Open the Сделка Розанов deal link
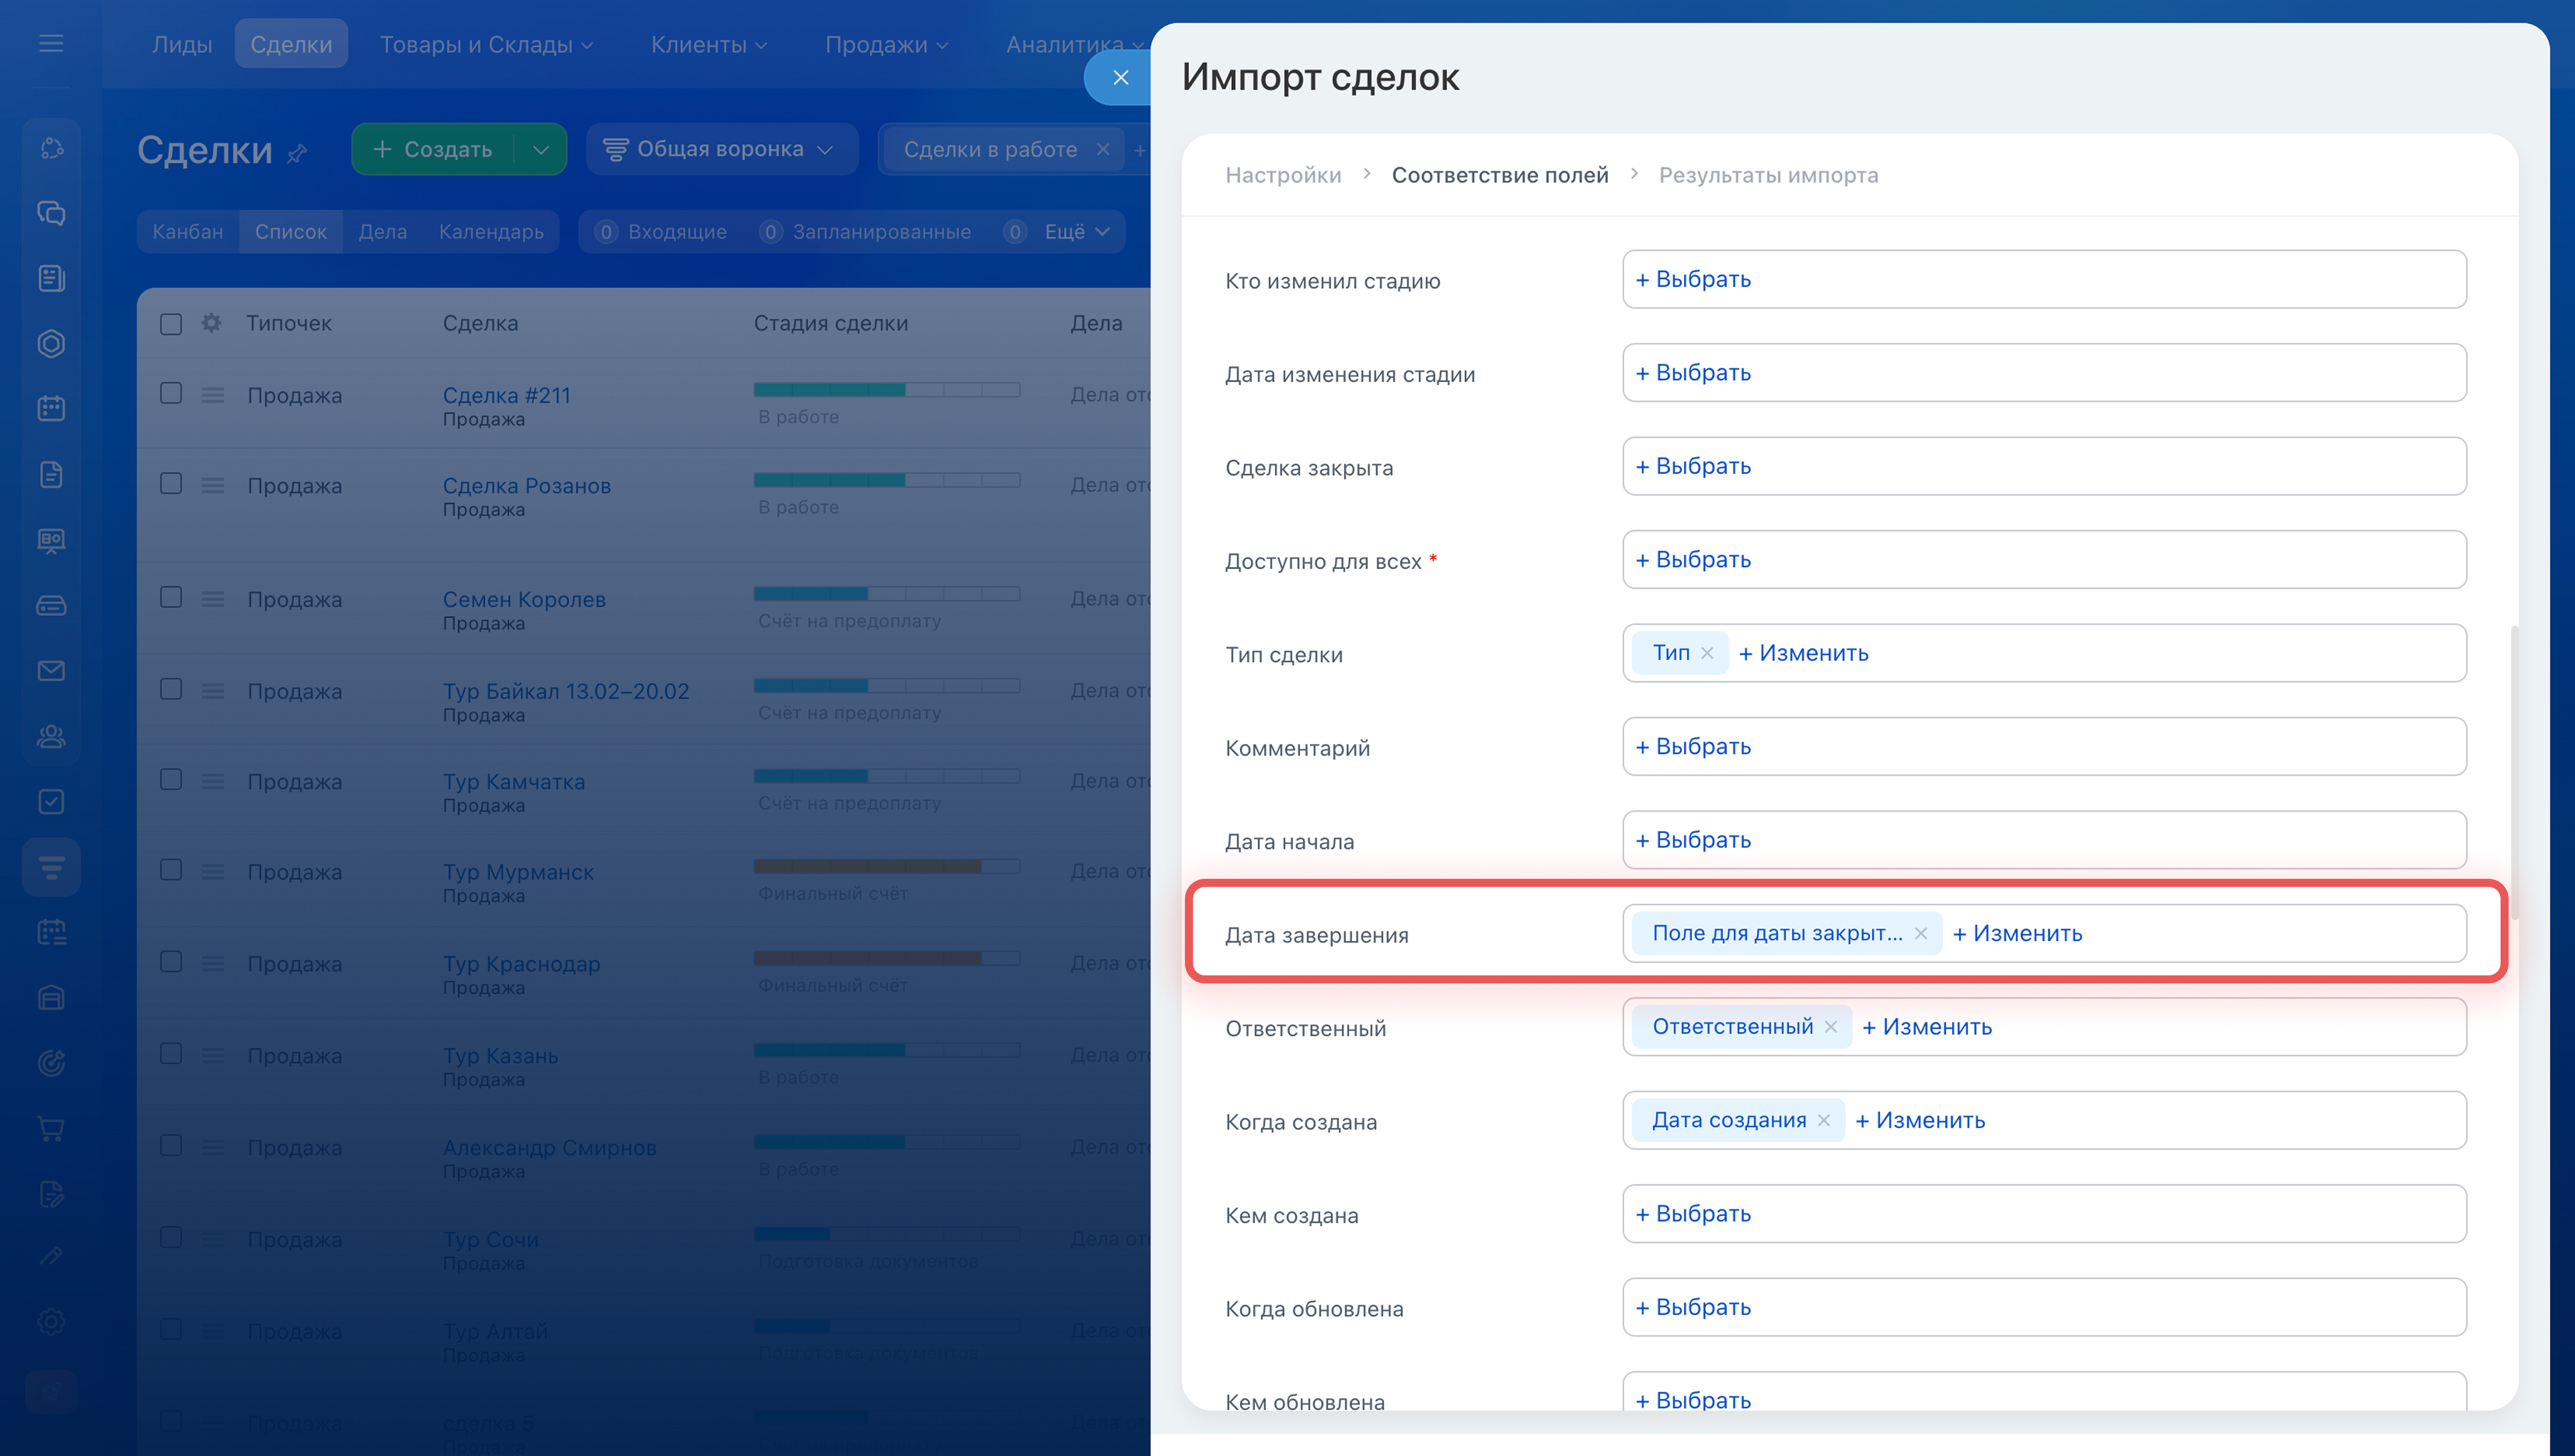Image resolution: width=2575 pixels, height=1456 pixels. click(x=526, y=485)
